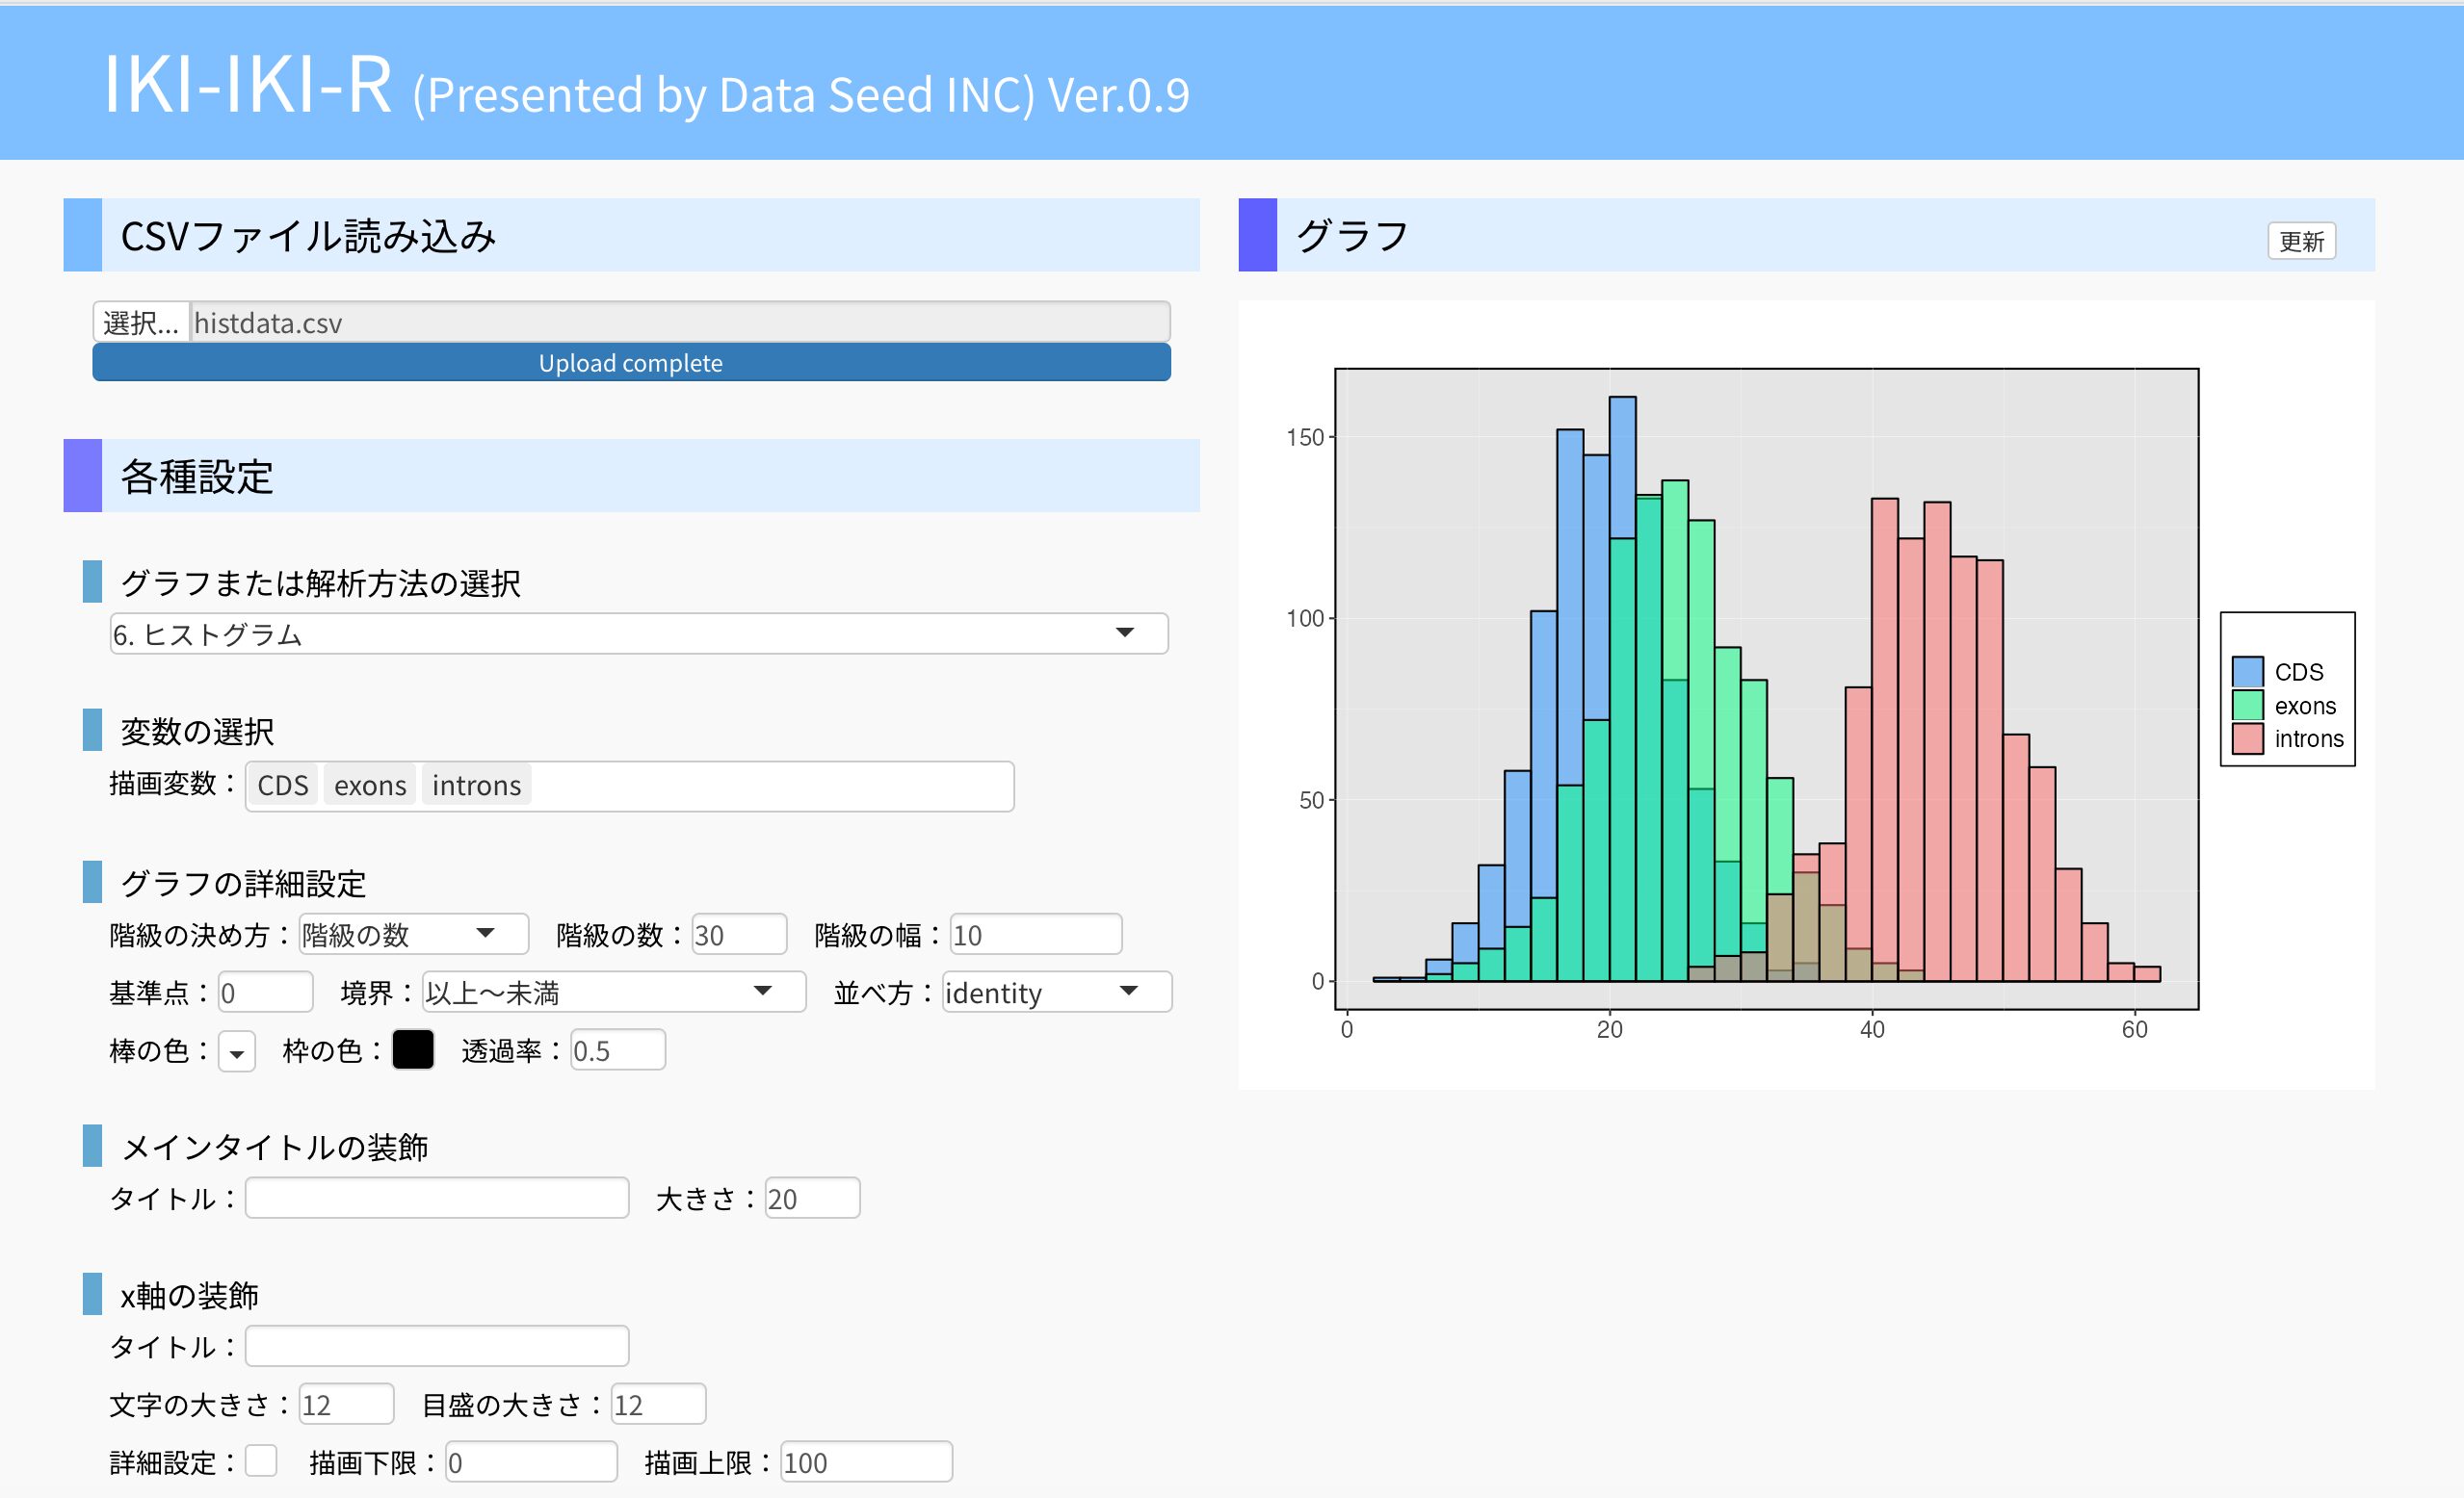Enable the x軸 詳細設定 checkbox
Viewport: 2464px width, 1498px height.
tap(261, 1461)
